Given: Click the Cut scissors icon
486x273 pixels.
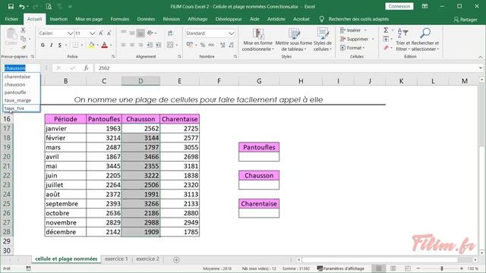Looking at the screenshot, I should 23,30.
